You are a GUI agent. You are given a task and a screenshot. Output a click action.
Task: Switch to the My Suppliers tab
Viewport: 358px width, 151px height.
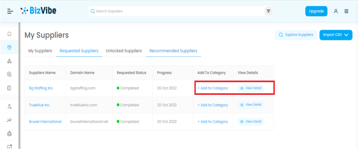point(40,51)
